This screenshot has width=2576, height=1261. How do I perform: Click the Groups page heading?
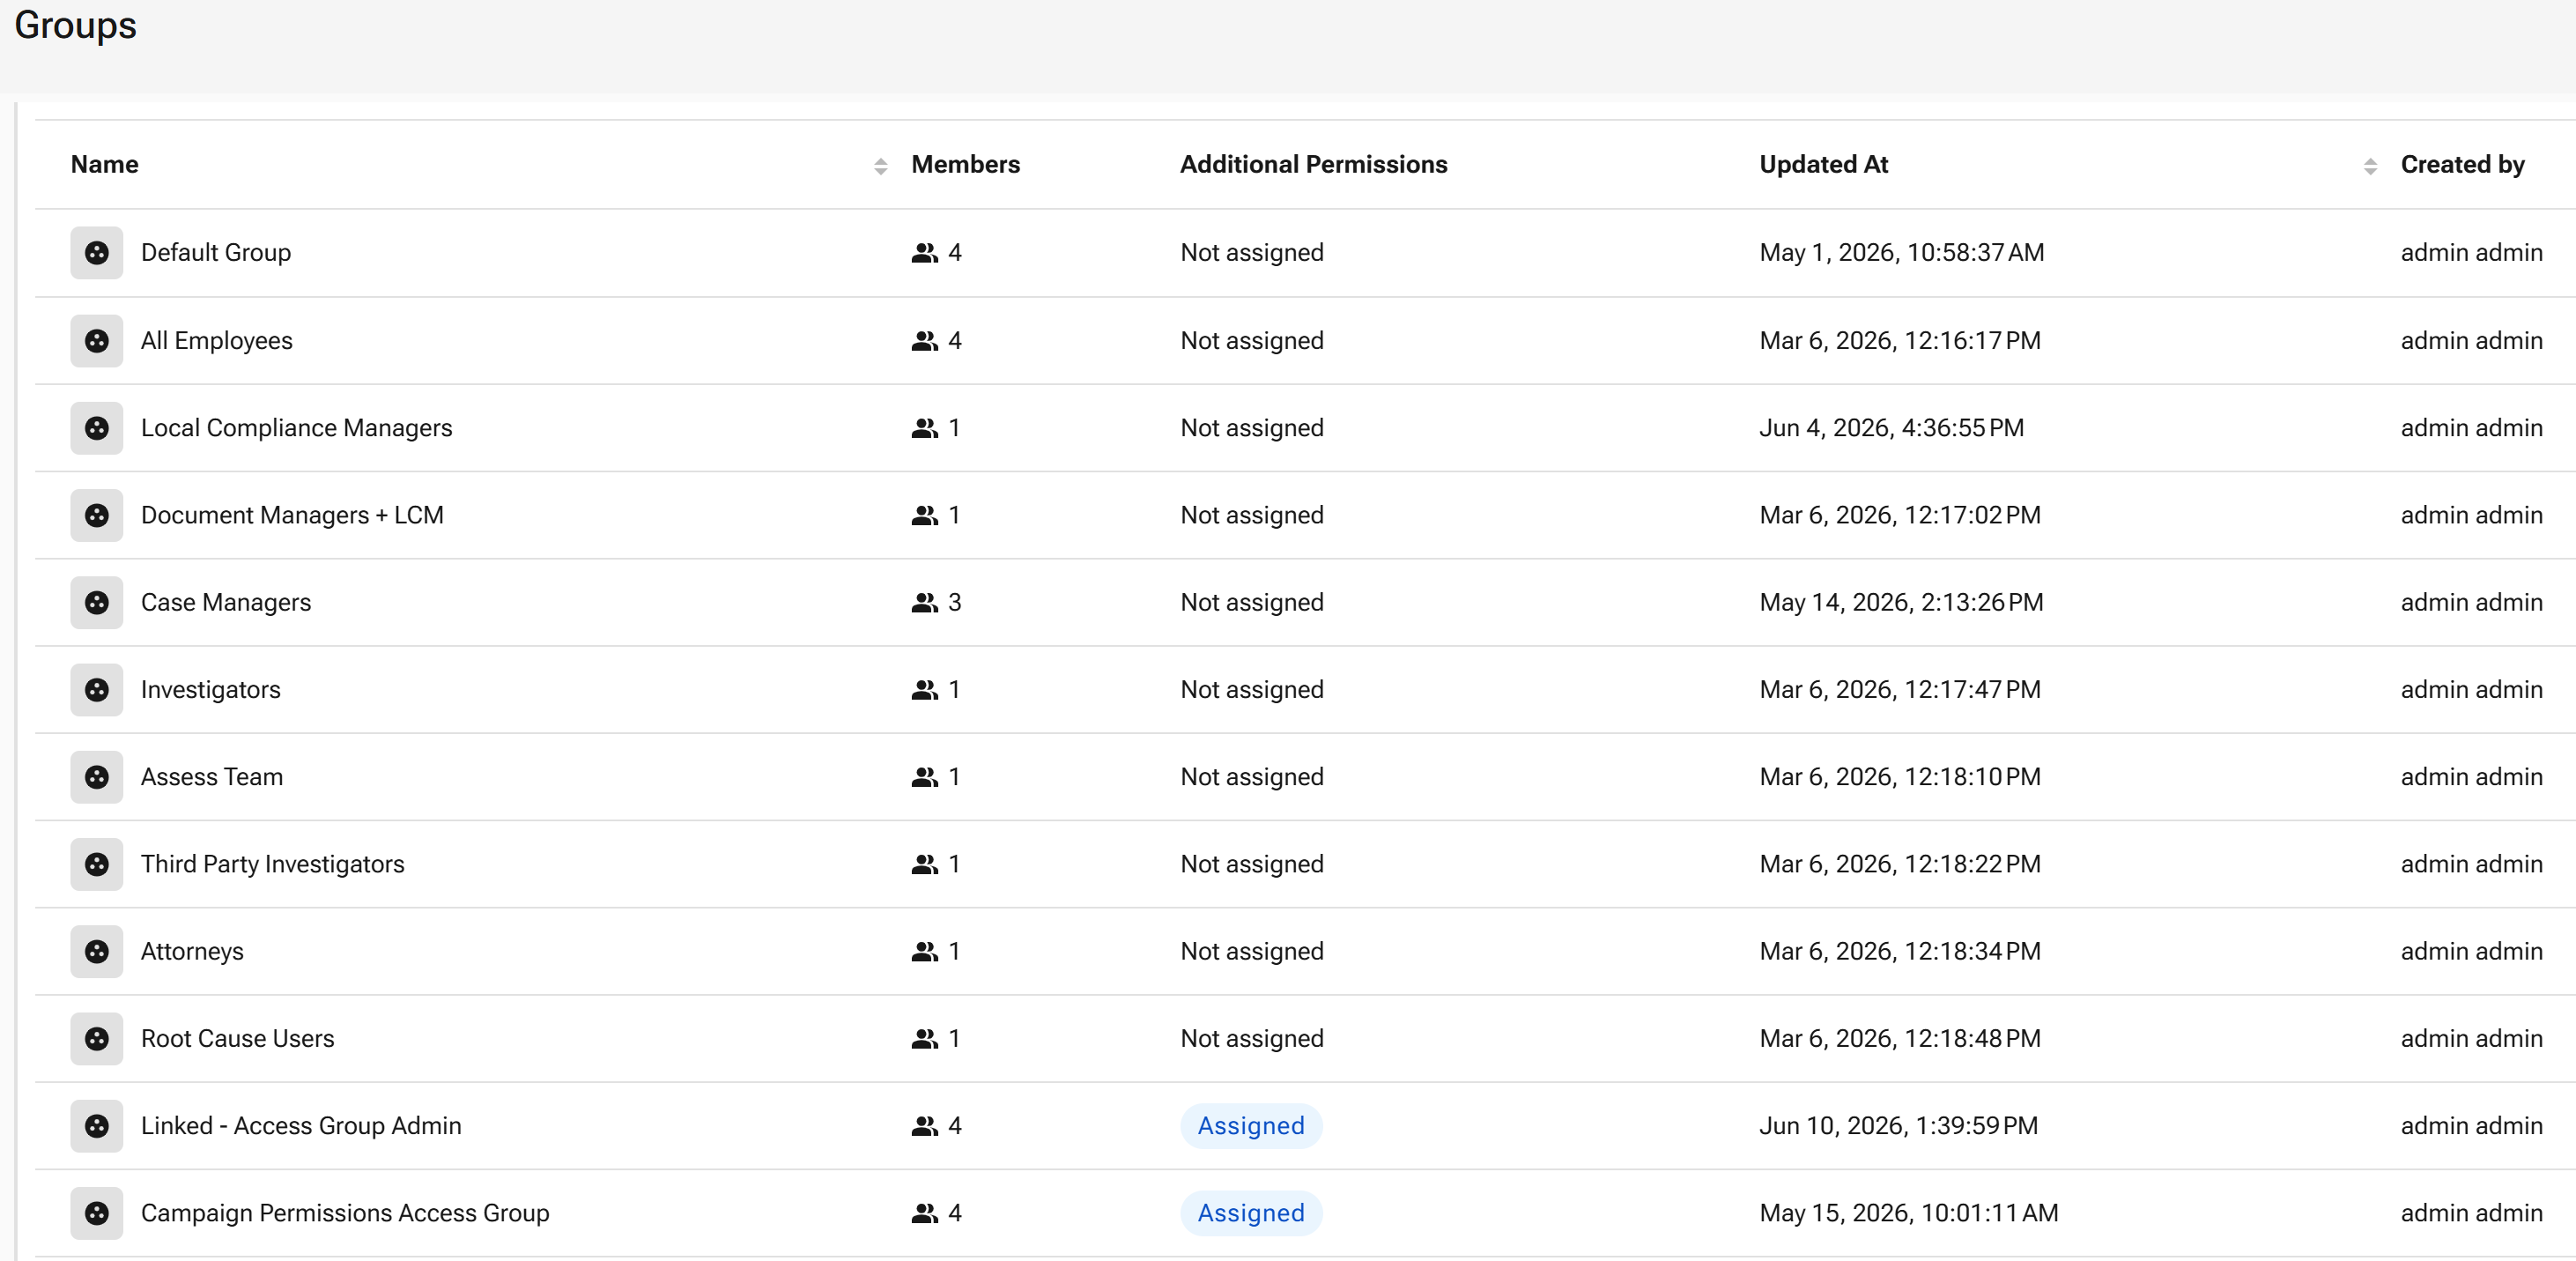[x=75, y=26]
